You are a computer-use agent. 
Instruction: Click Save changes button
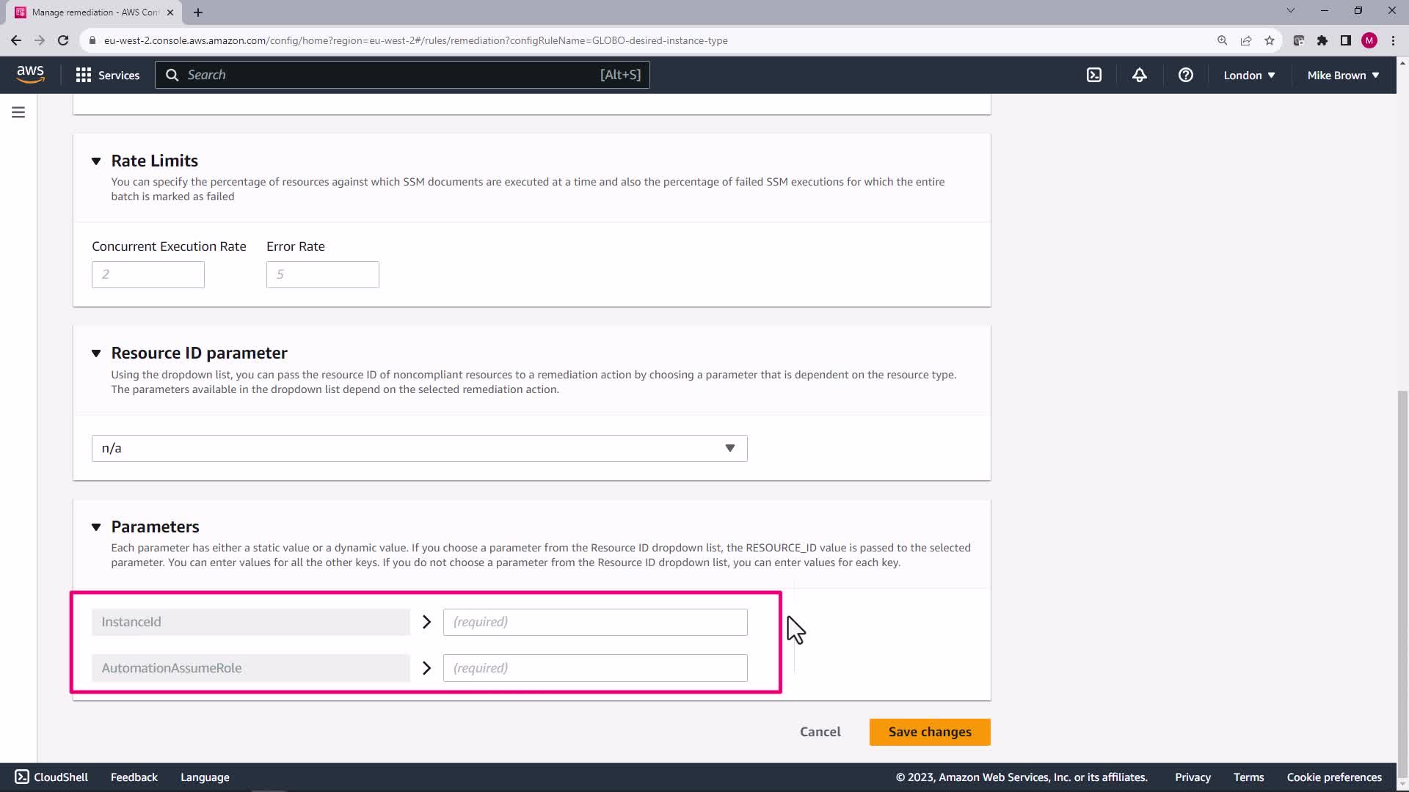(929, 732)
